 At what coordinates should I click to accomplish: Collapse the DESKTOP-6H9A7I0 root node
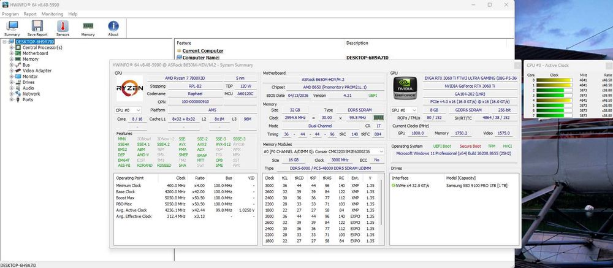(5, 42)
